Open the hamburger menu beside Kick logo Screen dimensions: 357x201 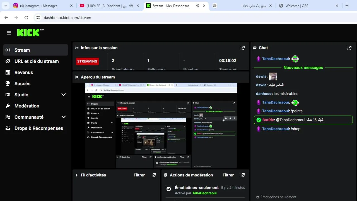point(9,33)
